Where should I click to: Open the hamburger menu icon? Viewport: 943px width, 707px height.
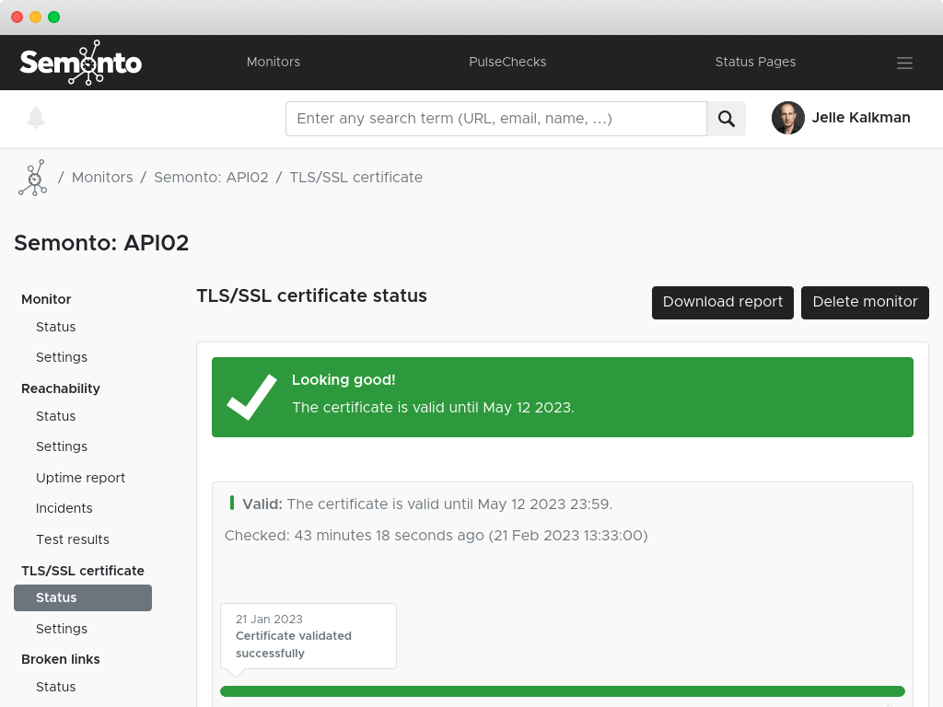pos(904,63)
